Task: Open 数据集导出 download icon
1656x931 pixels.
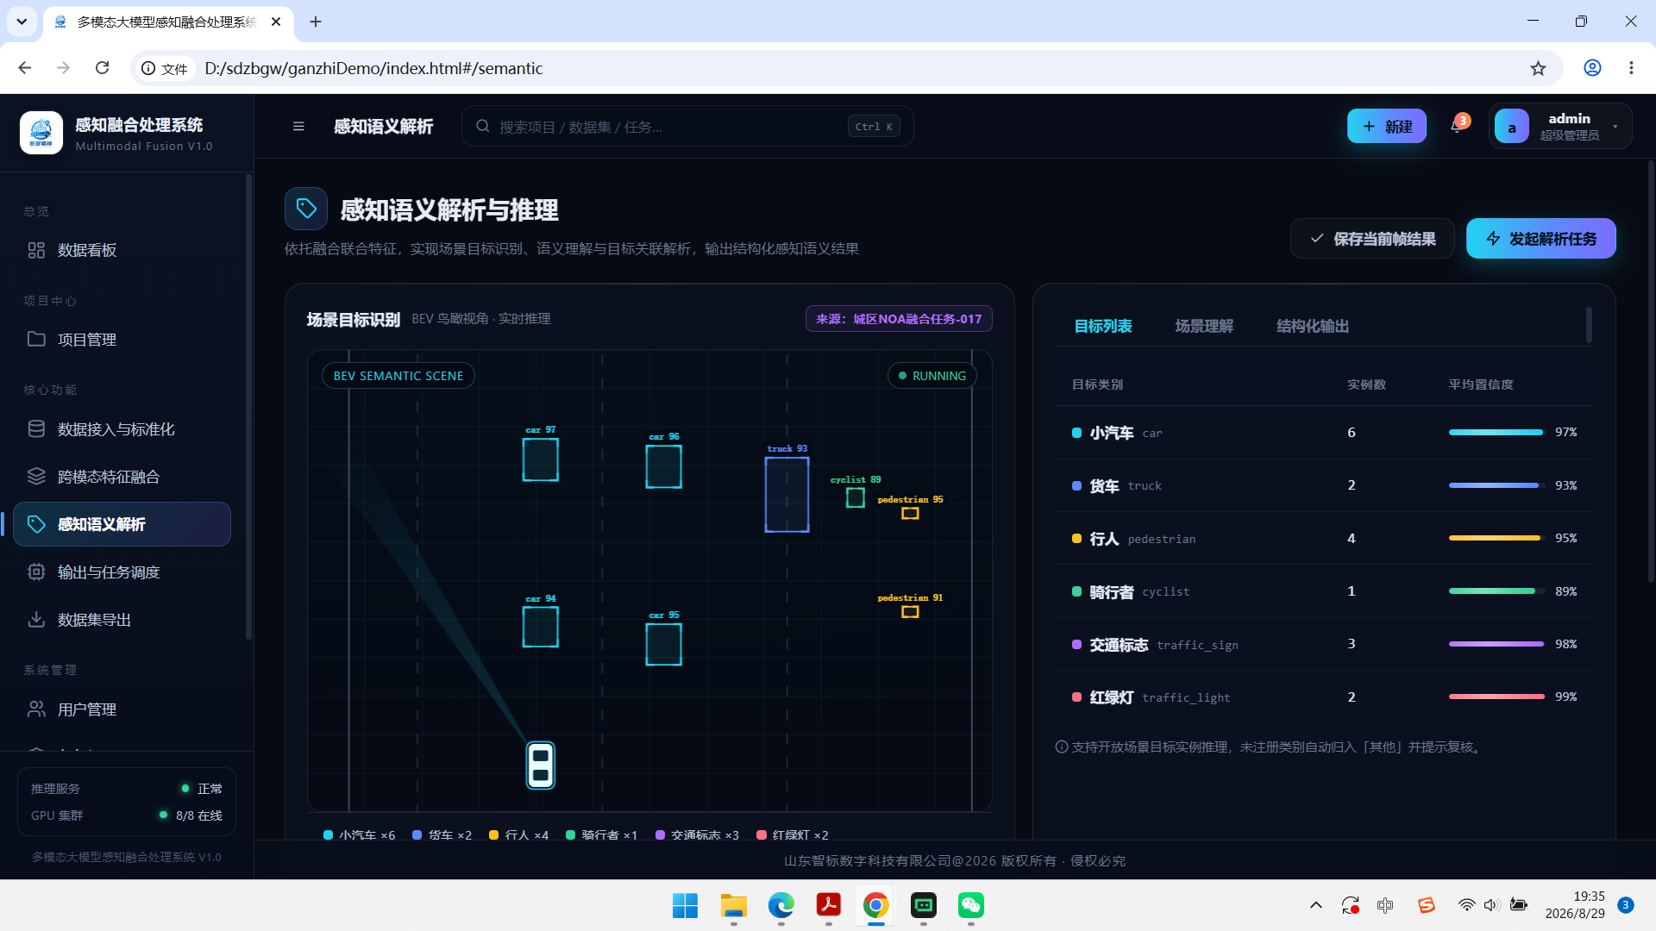Action: click(36, 620)
